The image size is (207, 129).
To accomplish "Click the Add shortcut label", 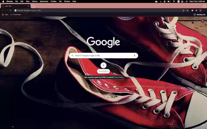I will click(x=103, y=71).
